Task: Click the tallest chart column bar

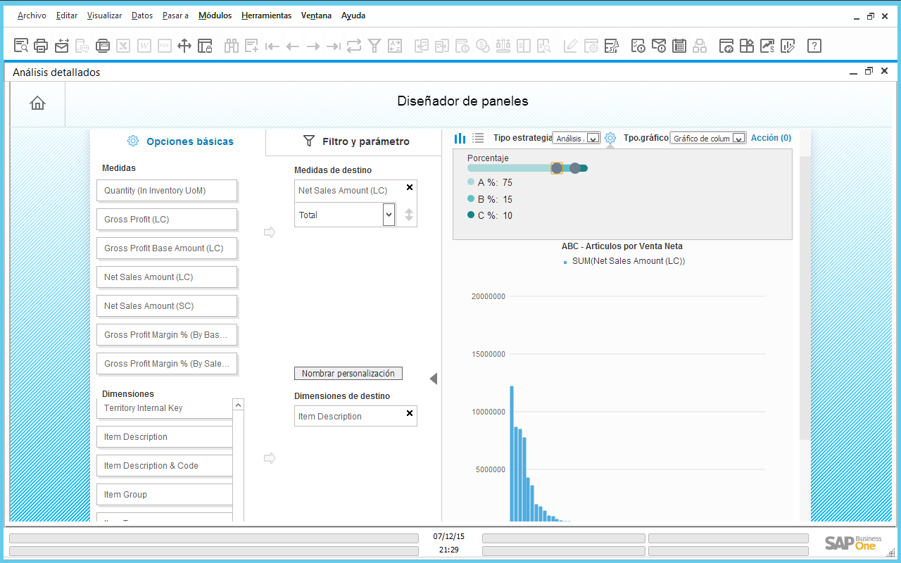Action: [x=512, y=453]
